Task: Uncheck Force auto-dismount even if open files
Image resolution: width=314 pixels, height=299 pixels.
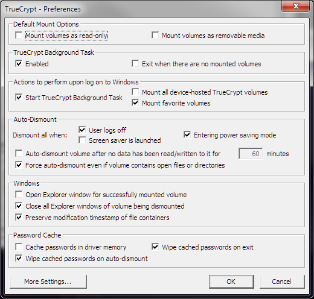Action: [x=19, y=165]
